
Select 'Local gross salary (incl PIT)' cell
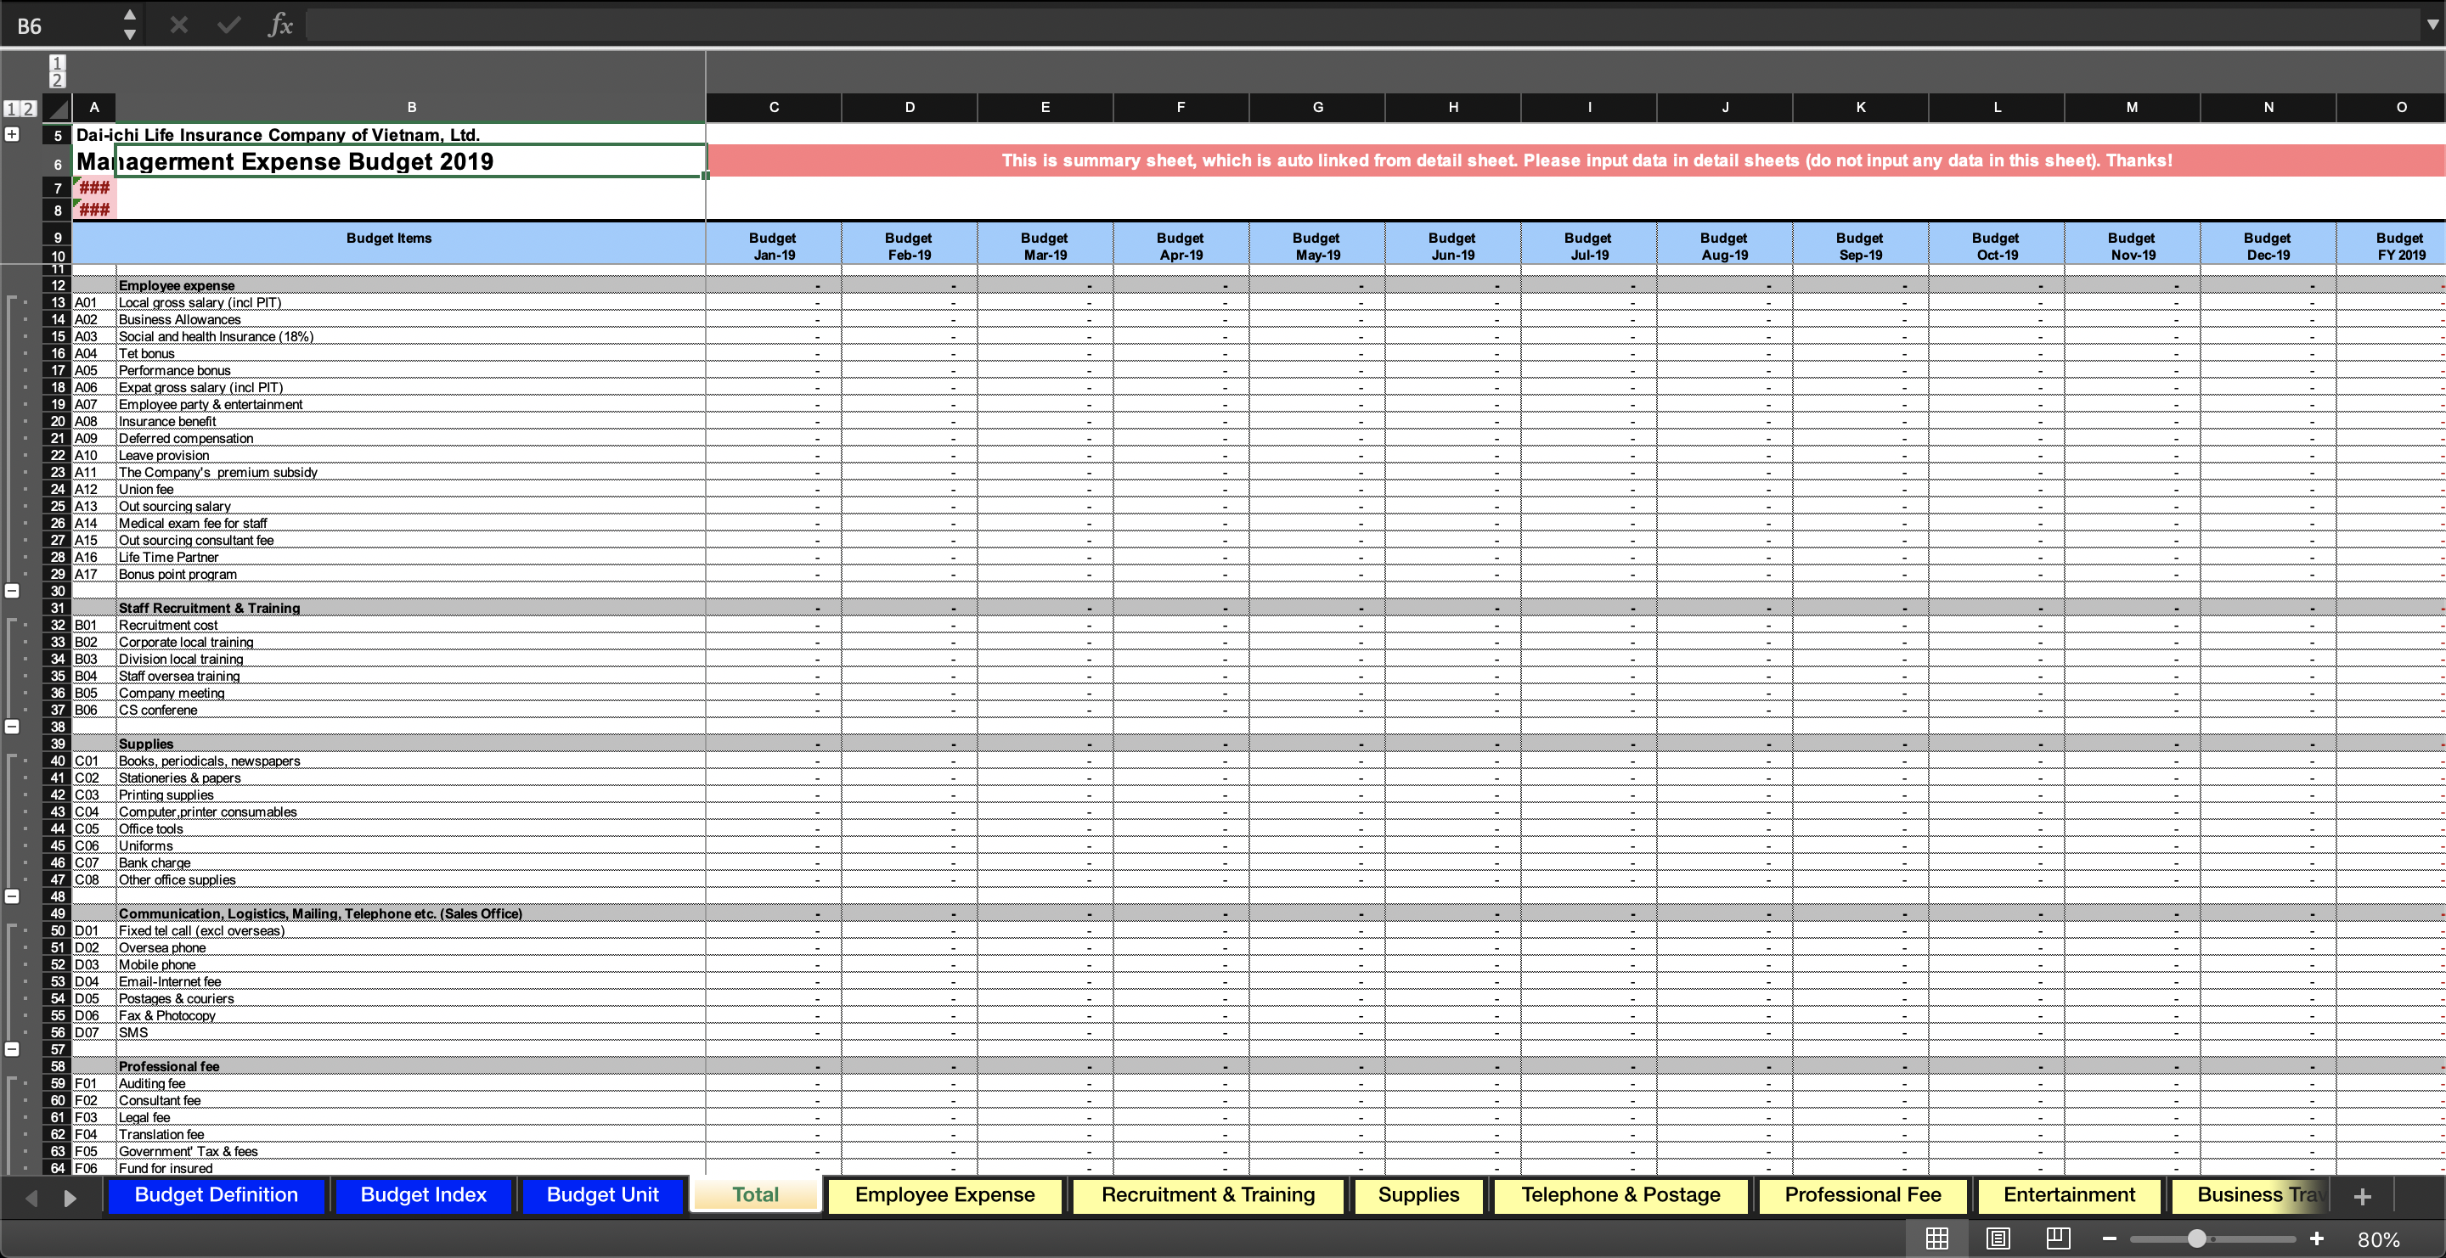[x=411, y=303]
